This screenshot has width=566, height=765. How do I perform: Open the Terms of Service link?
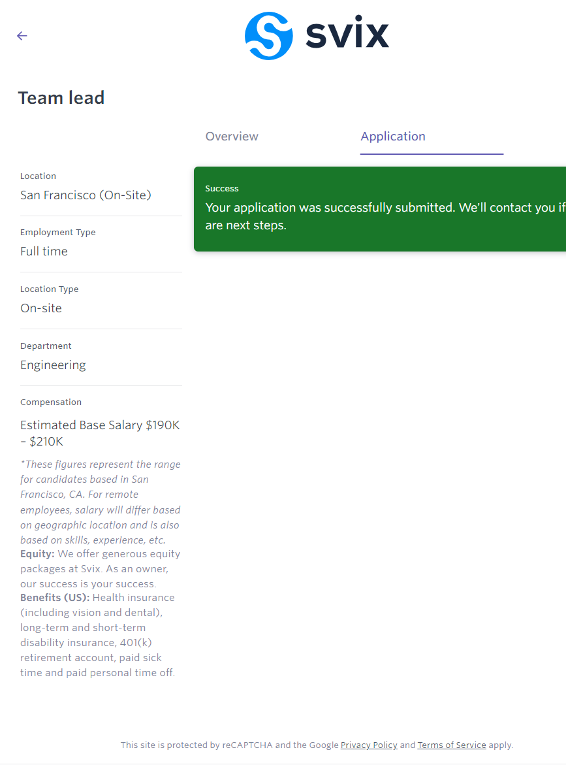pyautogui.click(x=452, y=745)
